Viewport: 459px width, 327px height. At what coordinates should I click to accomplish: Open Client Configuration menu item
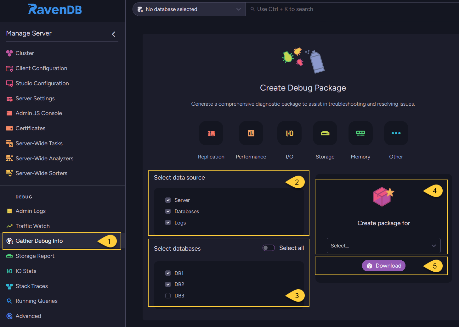42,68
